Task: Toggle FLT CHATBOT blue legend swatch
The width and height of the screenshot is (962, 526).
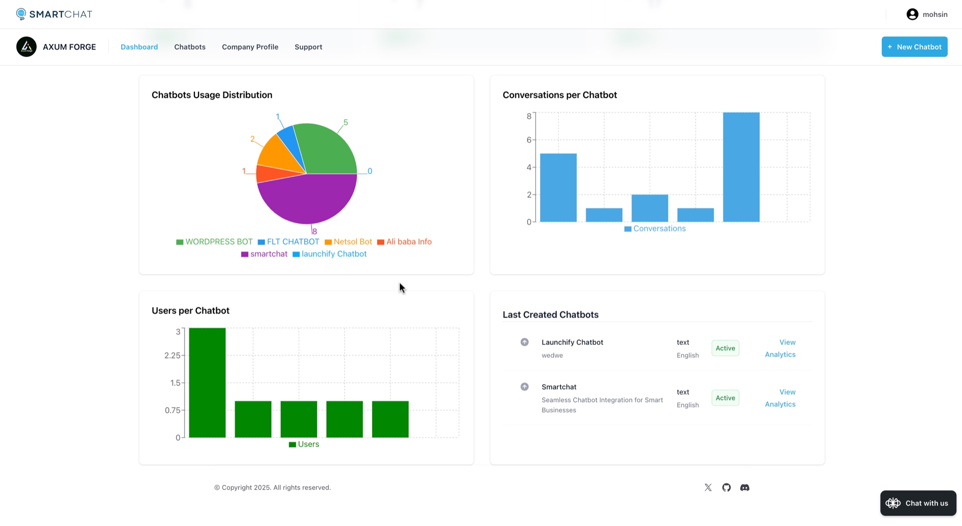Action: (x=261, y=242)
